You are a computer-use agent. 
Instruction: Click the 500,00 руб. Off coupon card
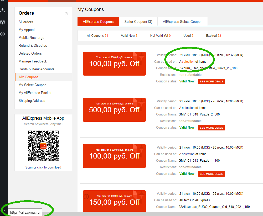[x=114, y=110]
